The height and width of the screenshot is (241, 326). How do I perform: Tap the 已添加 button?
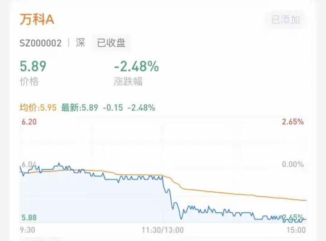point(285,20)
